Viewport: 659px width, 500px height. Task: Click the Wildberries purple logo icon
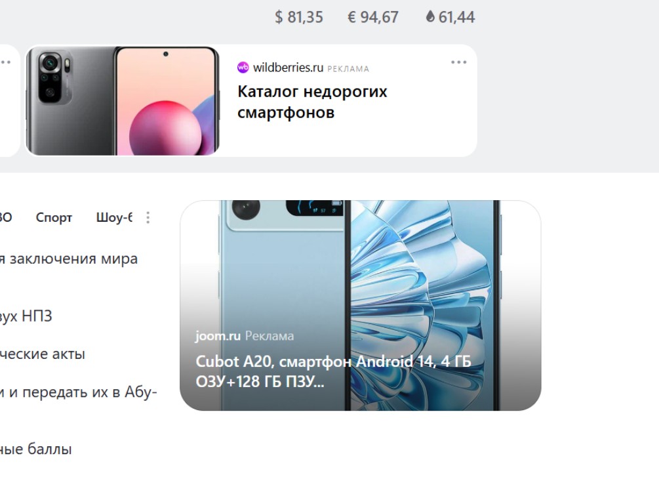(x=243, y=68)
